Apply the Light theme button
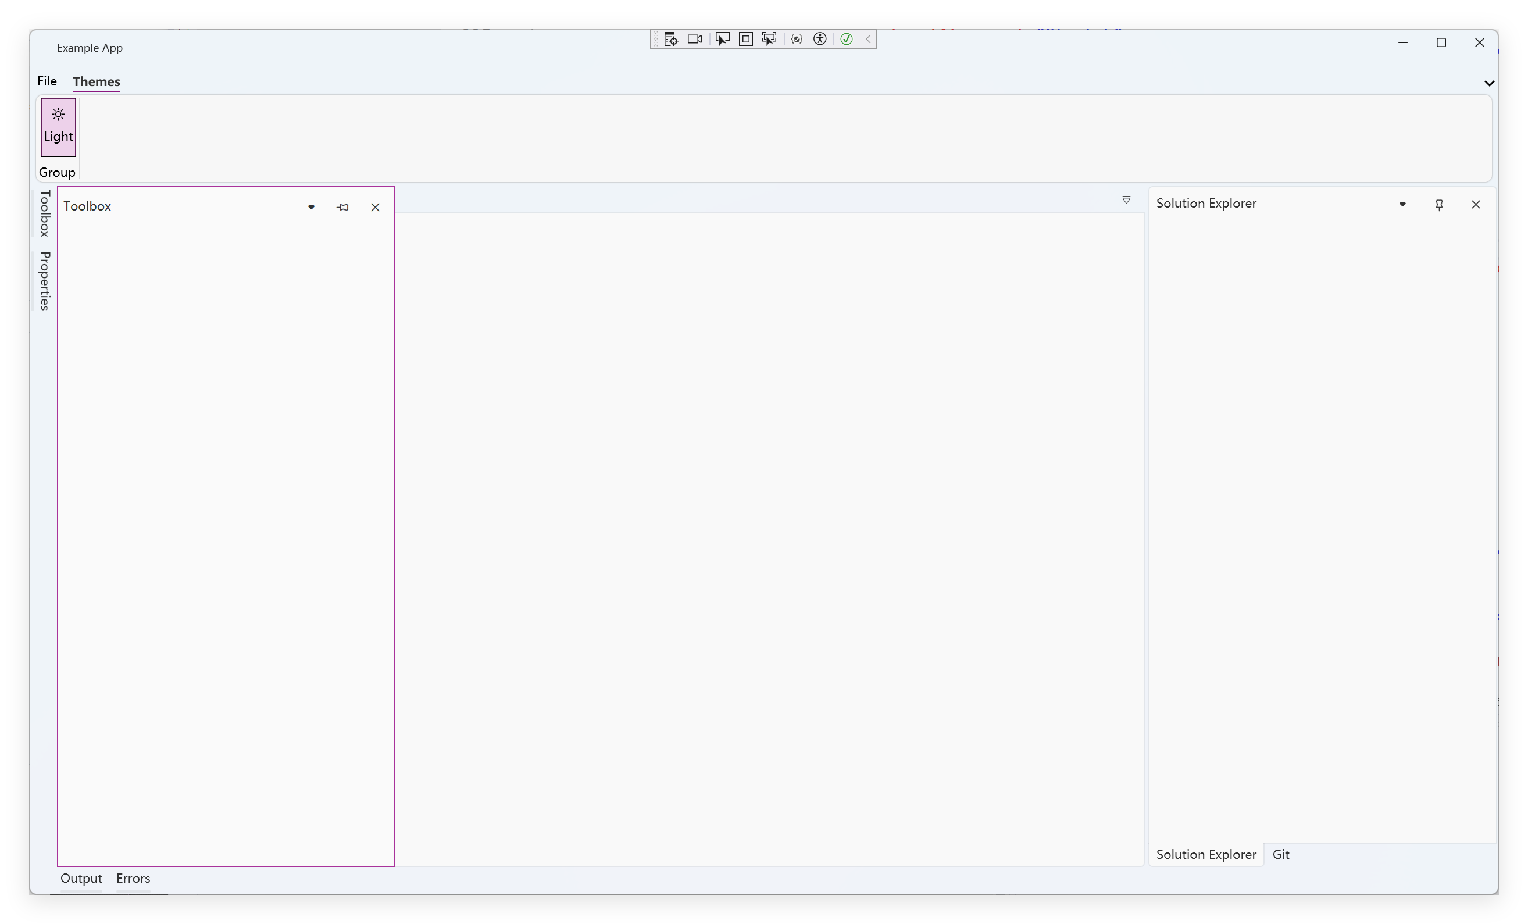Screen dimensions: 1528x924 (58, 127)
